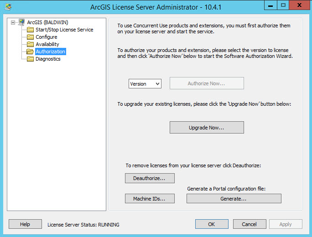
Task: Click the Cancel button
Action: tap(249, 224)
